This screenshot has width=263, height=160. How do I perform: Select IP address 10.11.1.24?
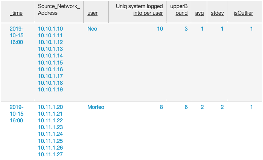coord(50,134)
